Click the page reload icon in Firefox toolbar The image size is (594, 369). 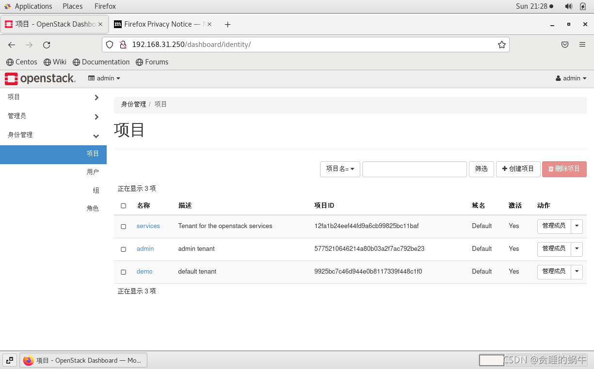click(x=47, y=45)
